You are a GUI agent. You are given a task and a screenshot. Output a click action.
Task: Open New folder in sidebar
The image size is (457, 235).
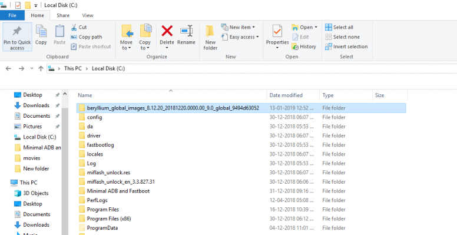point(36,168)
